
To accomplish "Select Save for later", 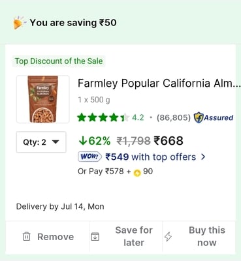I will point(126,237).
